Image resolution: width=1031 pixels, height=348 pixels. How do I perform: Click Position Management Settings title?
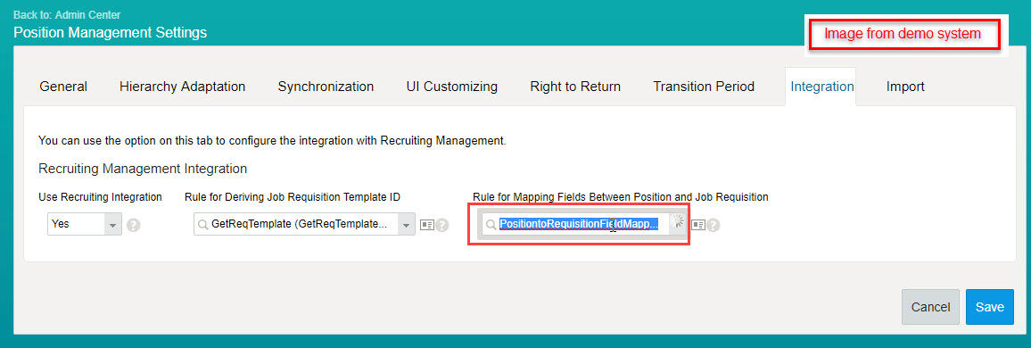[110, 32]
